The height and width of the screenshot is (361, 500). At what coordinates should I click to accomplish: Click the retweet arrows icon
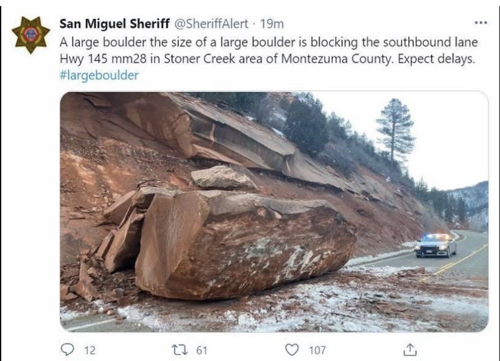[x=178, y=350]
